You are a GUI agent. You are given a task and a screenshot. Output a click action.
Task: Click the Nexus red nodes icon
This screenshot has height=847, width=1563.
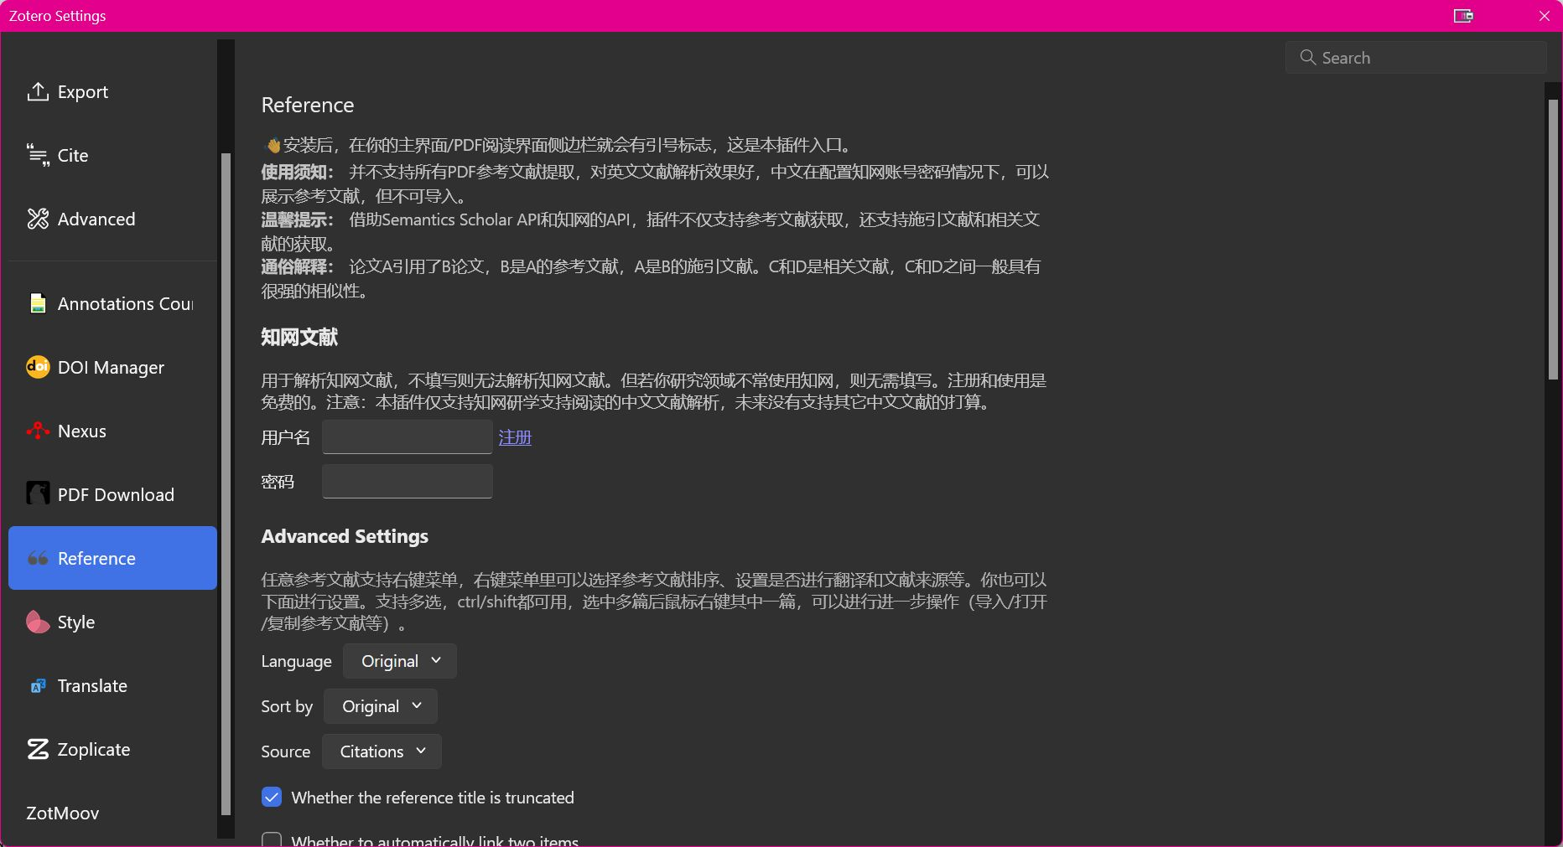(38, 431)
